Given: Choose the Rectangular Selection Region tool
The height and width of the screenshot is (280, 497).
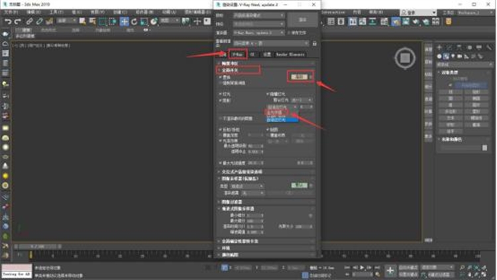Looking at the screenshot, I should (x=103, y=22).
